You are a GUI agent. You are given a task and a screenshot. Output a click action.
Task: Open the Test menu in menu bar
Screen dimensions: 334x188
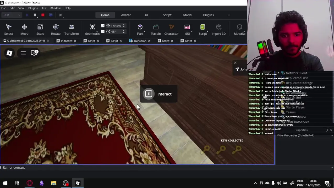coord(44,8)
